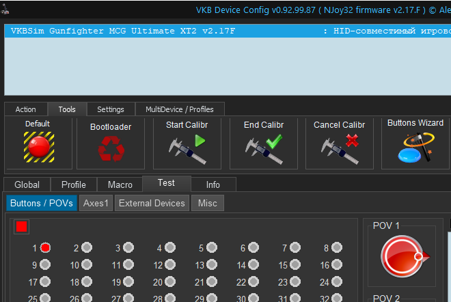Image resolution: width=451 pixels, height=302 pixels.
Task: Click the button 12 indicator
Action: tap(170, 264)
